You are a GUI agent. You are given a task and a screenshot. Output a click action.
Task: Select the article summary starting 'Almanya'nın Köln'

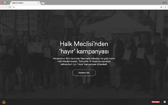click(x=84, y=61)
